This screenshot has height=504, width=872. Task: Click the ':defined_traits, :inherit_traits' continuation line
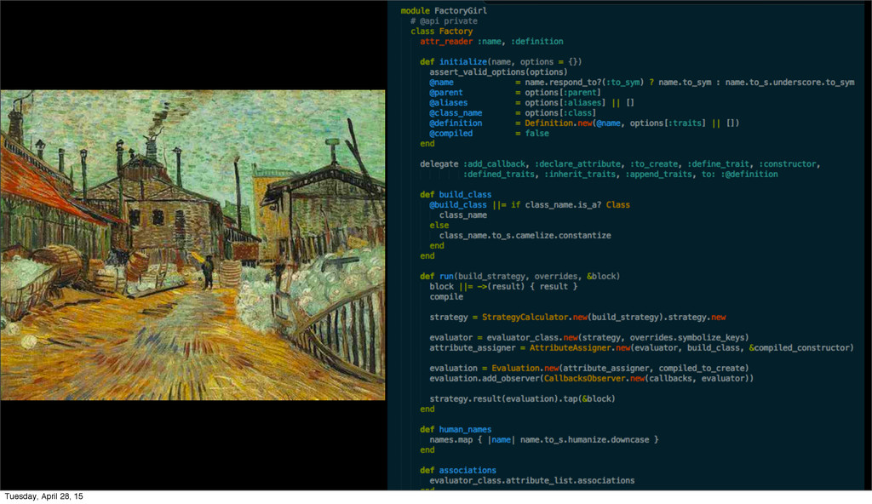[x=621, y=175]
